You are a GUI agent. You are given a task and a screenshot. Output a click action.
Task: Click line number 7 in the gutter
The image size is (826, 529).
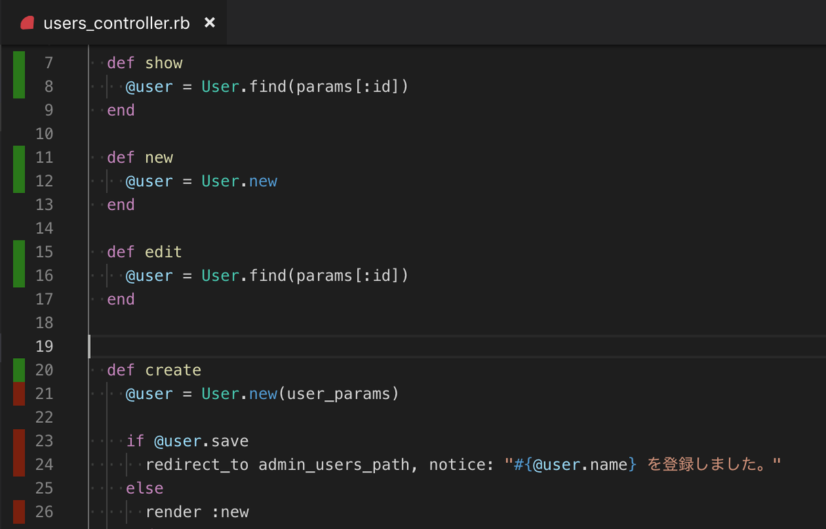(x=48, y=63)
